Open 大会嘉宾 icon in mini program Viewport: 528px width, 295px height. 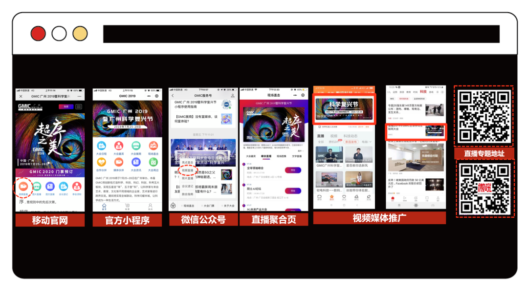click(118, 146)
